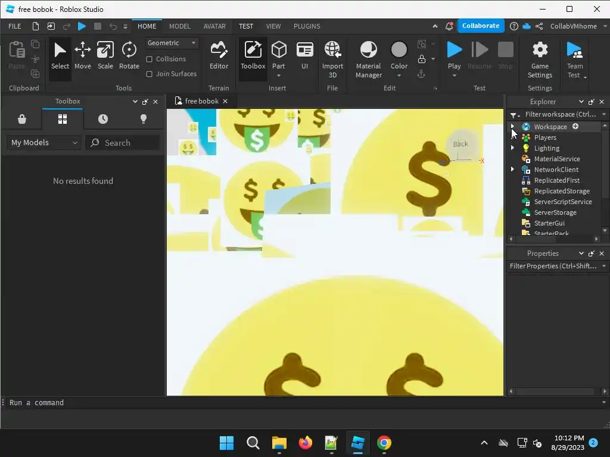Open File Explorer from taskbar
610x457 pixels.
279,443
